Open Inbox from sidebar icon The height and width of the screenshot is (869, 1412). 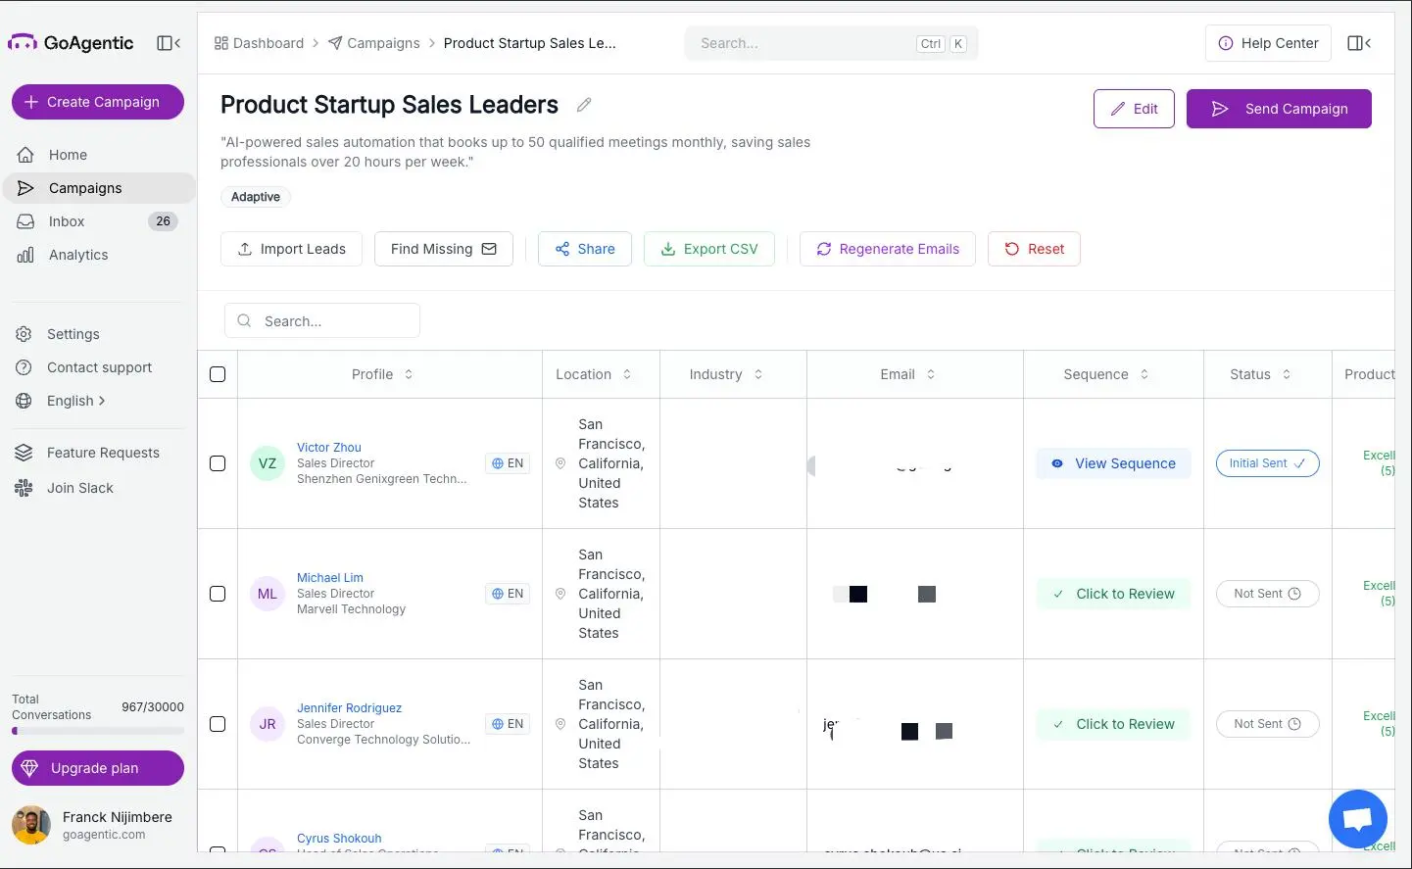25,221
